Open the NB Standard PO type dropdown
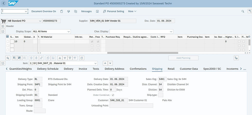 [40, 21]
